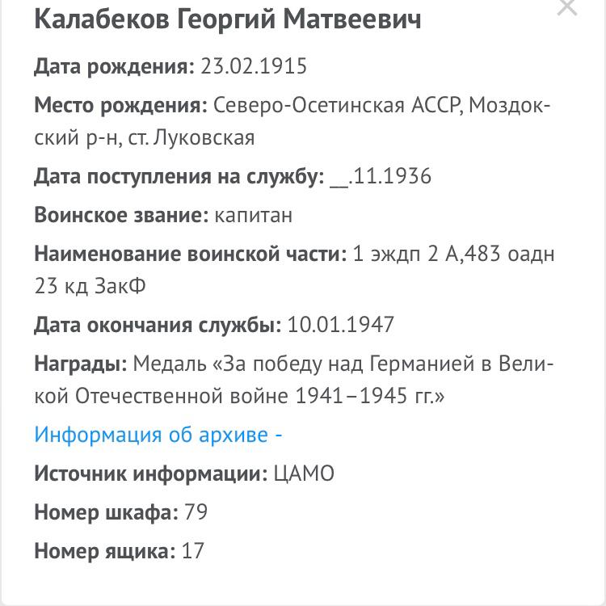Screen dimensions: 606x606
Task: Select the unit text 23 кд ЗакФ
Action: pos(90,286)
